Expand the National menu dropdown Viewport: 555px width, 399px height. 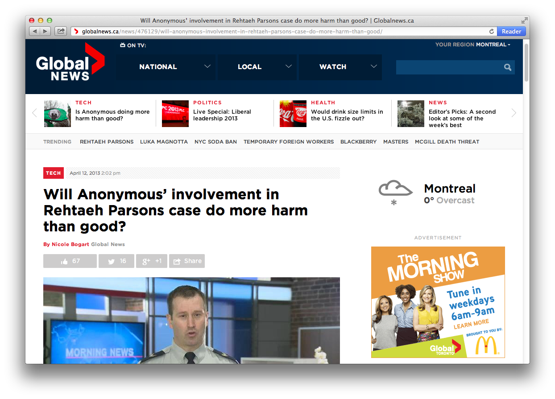(166, 67)
